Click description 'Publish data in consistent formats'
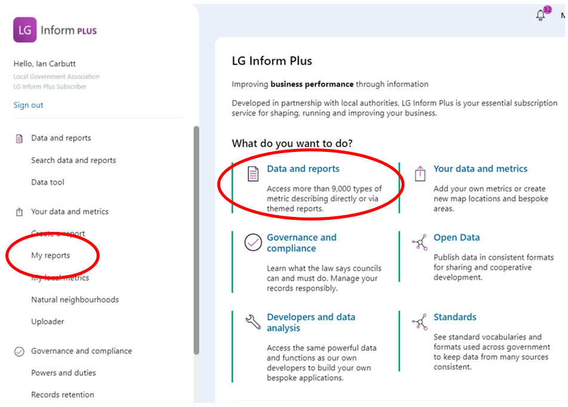 coord(494,268)
